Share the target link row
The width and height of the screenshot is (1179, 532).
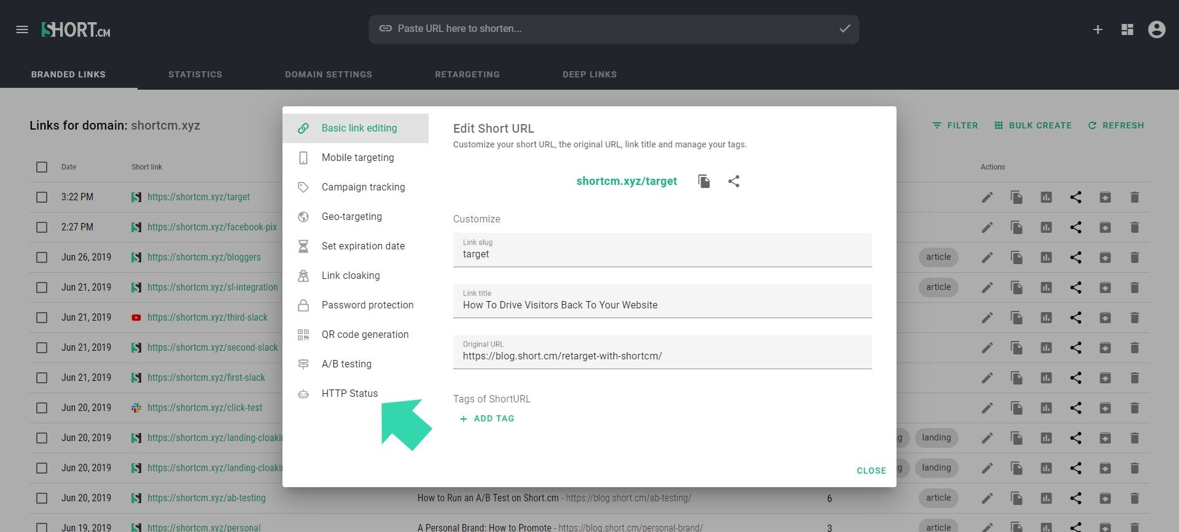[x=1076, y=197]
